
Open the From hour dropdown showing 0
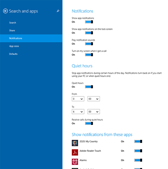click(x=78, y=99)
